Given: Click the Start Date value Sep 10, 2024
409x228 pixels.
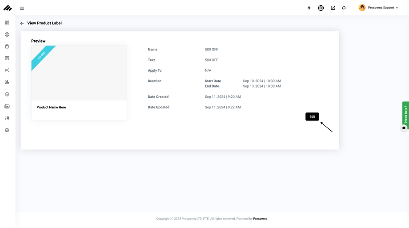Looking at the screenshot, I should (x=262, y=81).
